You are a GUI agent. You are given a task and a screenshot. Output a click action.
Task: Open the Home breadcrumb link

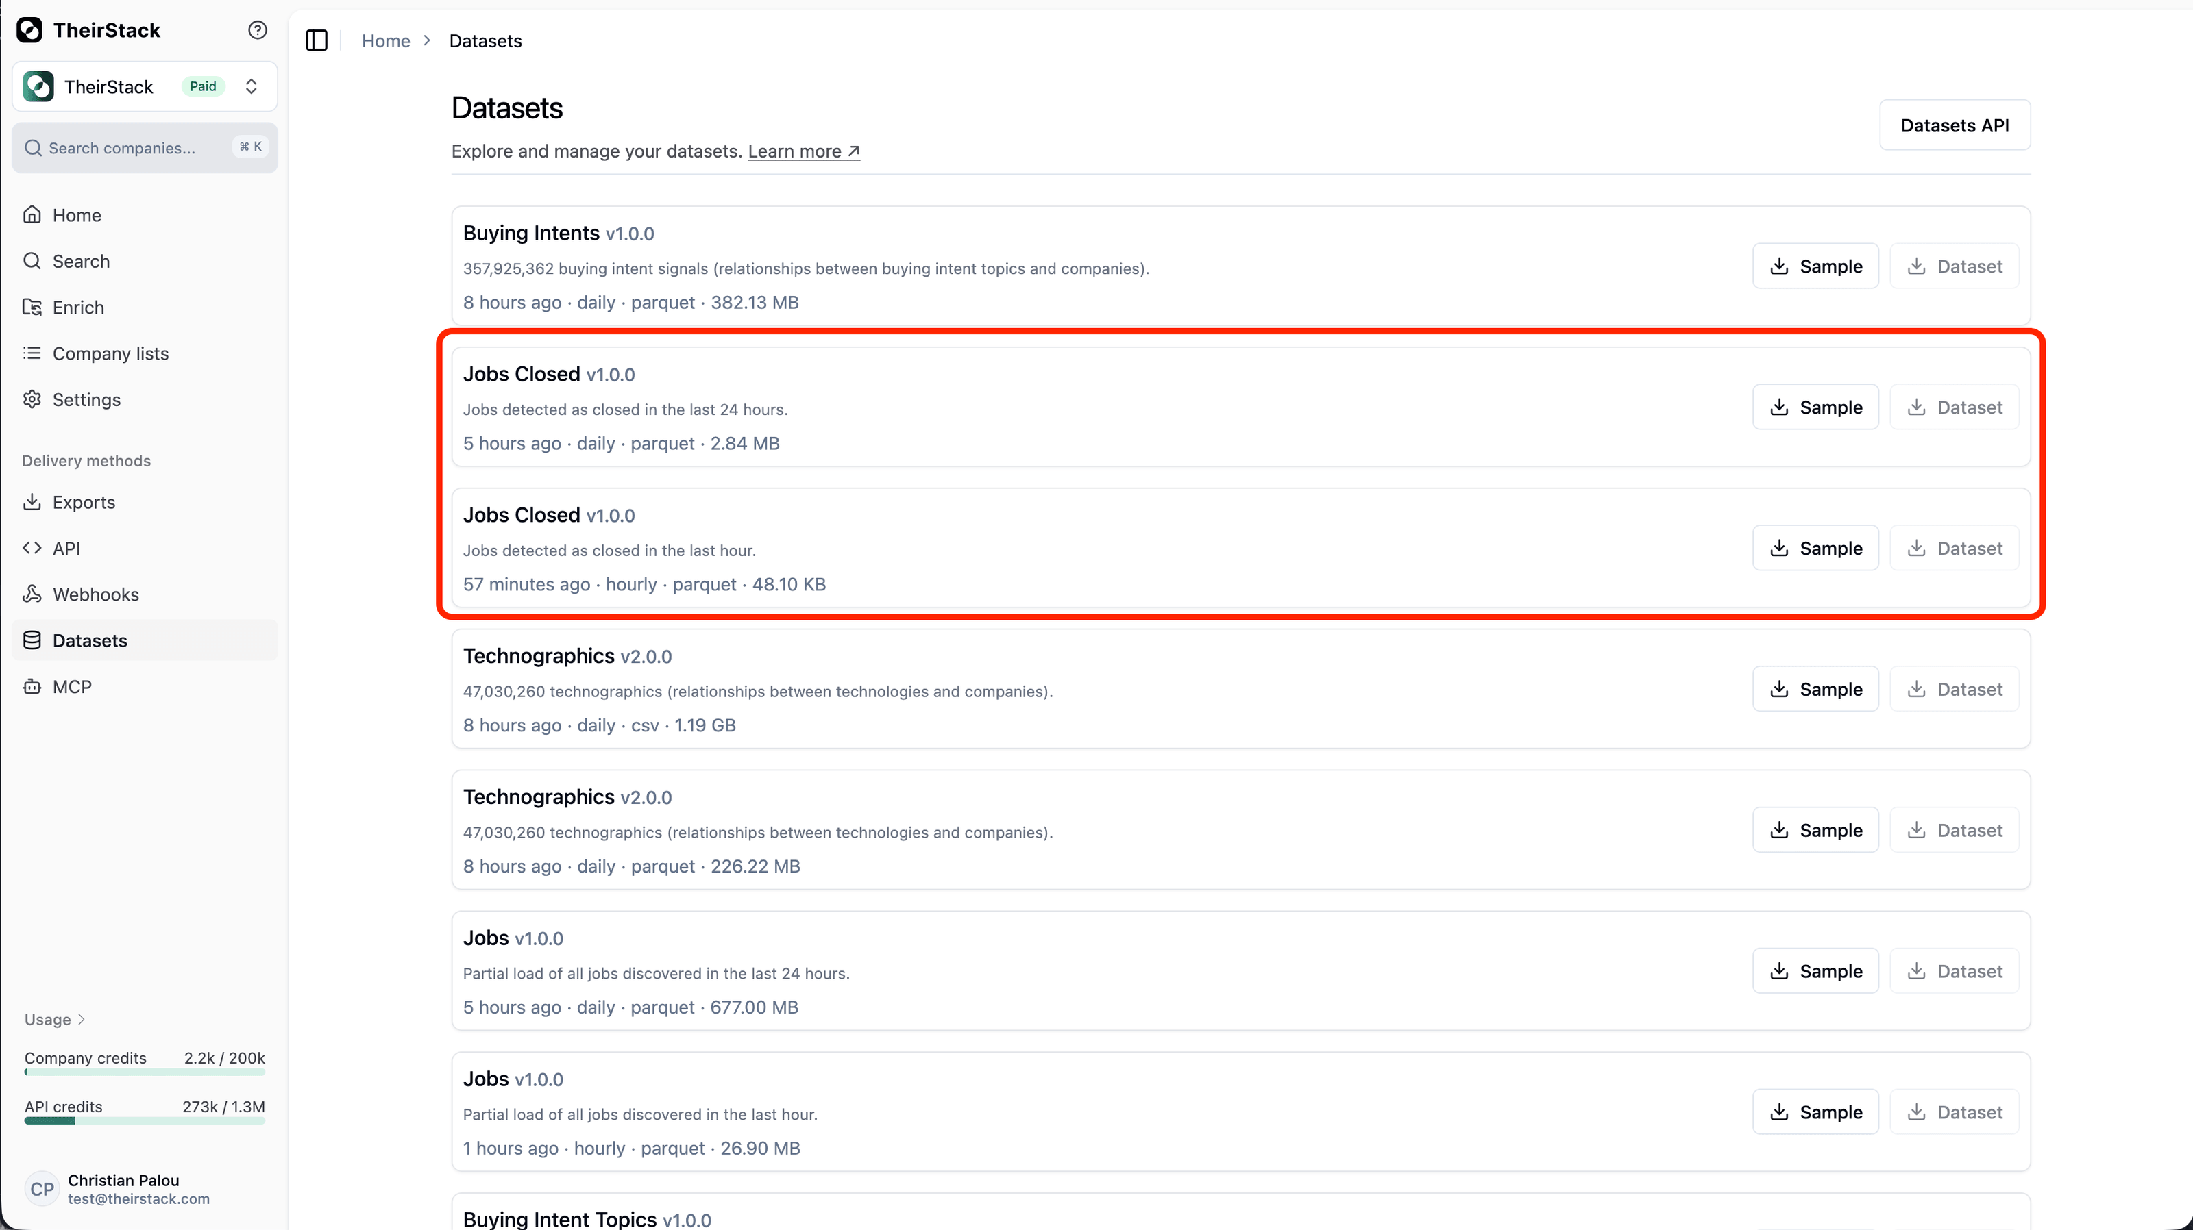coord(386,41)
